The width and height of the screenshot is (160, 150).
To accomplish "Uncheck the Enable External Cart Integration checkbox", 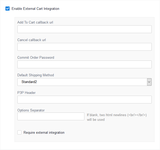I will tap(8, 9).
